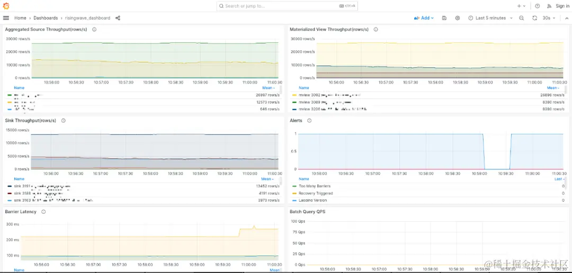Sort Aggregated Source legend by Mean
This screenshot has width=572, height=273.
(x=269, y=88)
